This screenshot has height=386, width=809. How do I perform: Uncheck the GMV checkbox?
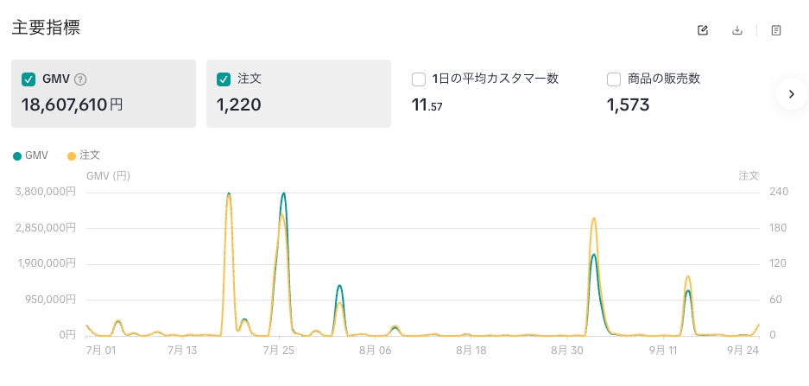click(28, 79)
